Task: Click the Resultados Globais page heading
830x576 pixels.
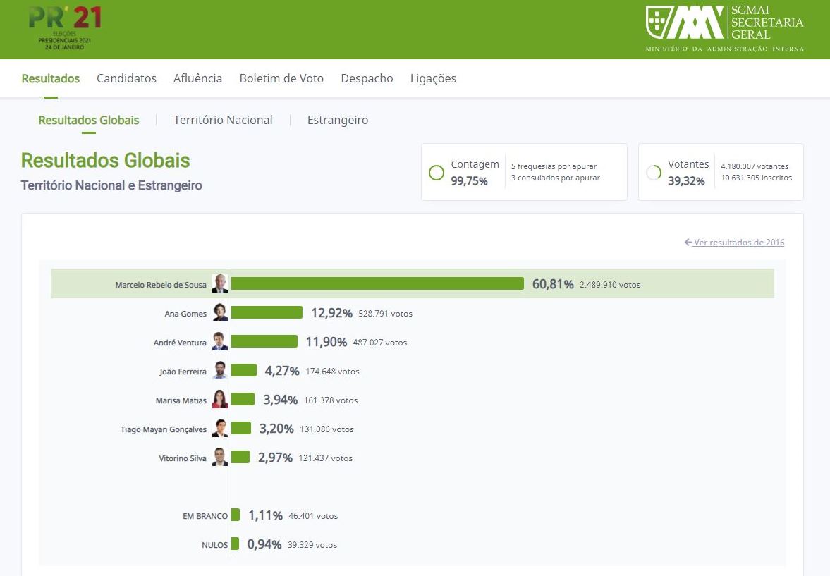Action: 105,161
